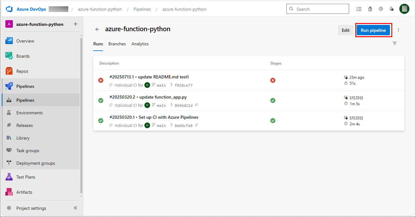Open the help question mark icon

point(381,9)
